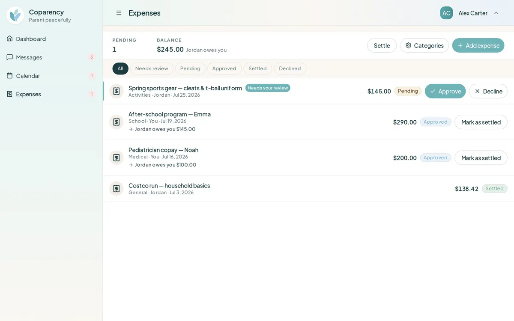Select Expenses in the sidebar
Viewport: 514px width, 321px height.
tap(51, 94)
